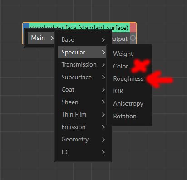Screen dimensions: 187x180
Task: Click the Main menu item
Action: [41, 38]
